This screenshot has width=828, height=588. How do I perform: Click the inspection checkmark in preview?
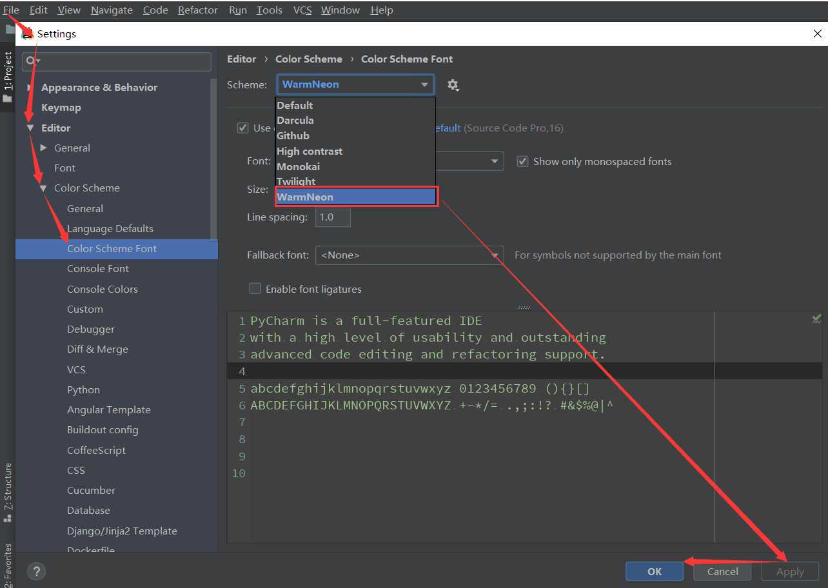pyautogui.click(x=816, y=319)
